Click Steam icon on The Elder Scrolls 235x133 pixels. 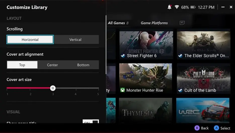coord(180,56)
